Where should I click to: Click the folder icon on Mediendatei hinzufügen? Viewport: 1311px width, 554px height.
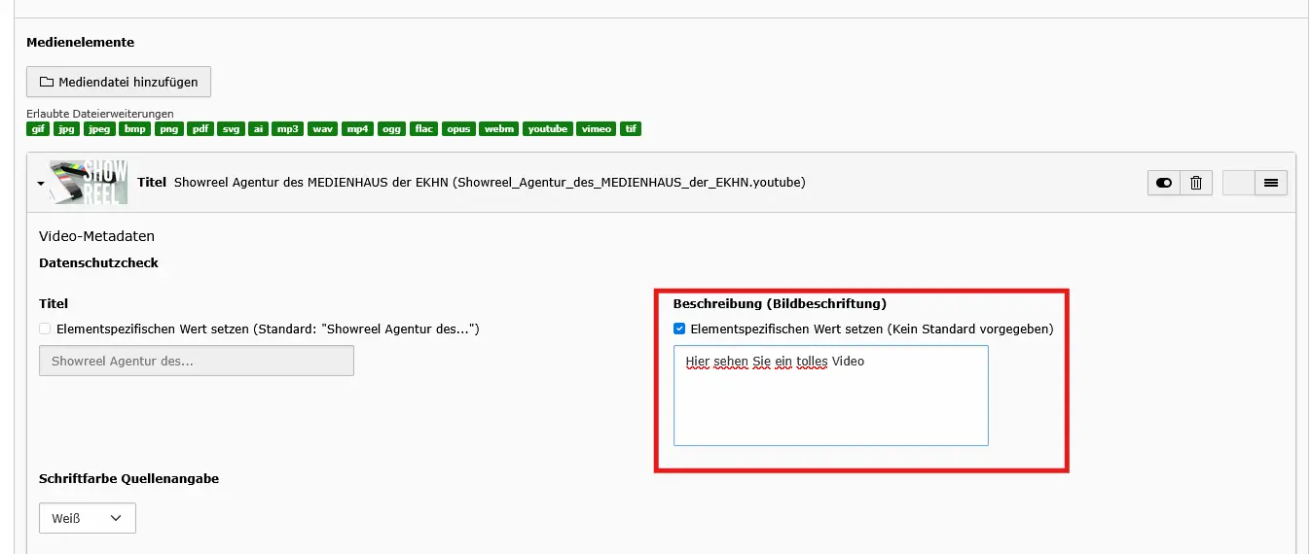(x=46, y=82)
